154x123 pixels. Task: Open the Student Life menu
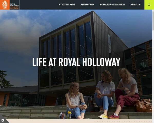point(88,5)
